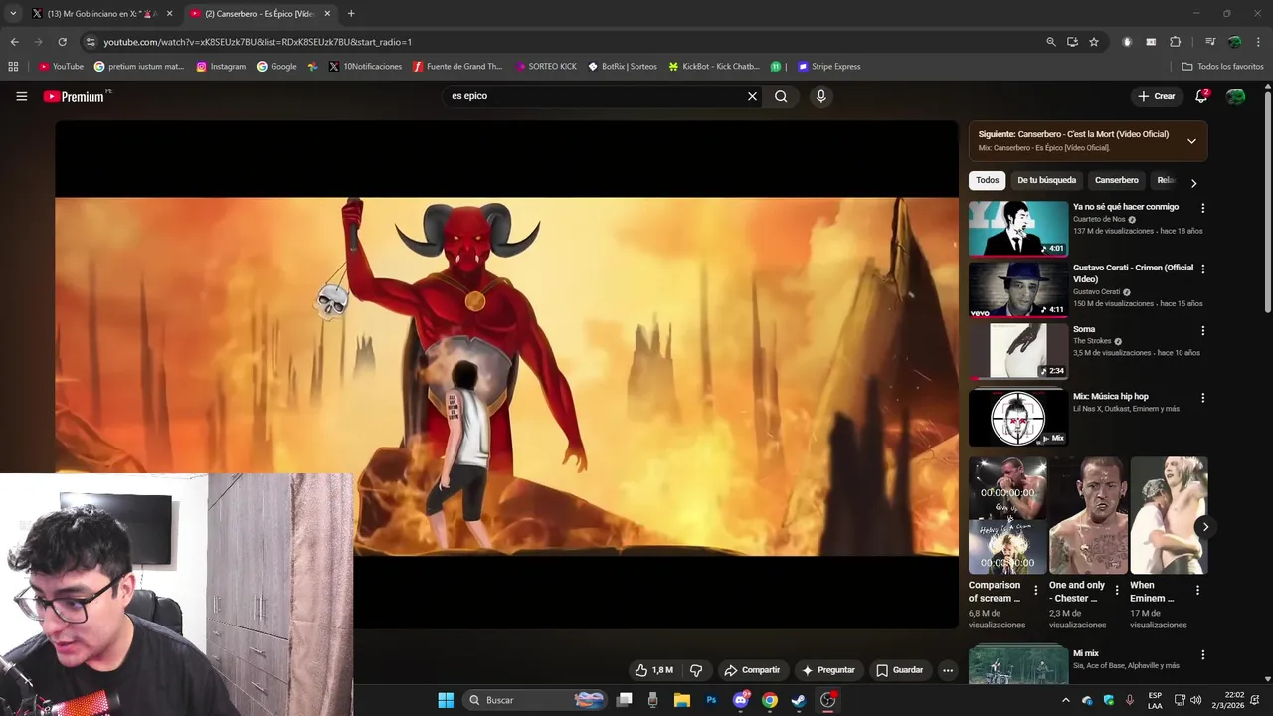This screenshot has height=716, width=1273.
Task: Open the YouTube guide hamburger menu
Action: tap(21, 96)
